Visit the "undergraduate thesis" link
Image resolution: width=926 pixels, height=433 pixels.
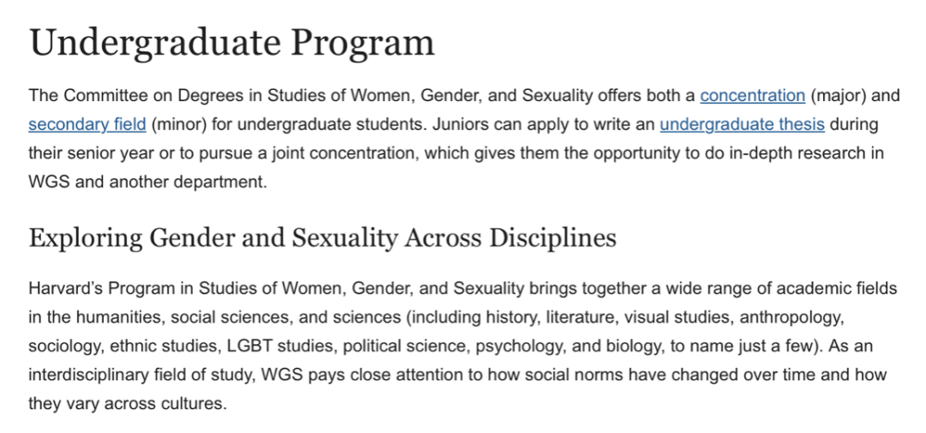coord(742,124)
